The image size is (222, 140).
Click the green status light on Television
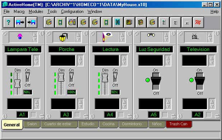(191, 80)
